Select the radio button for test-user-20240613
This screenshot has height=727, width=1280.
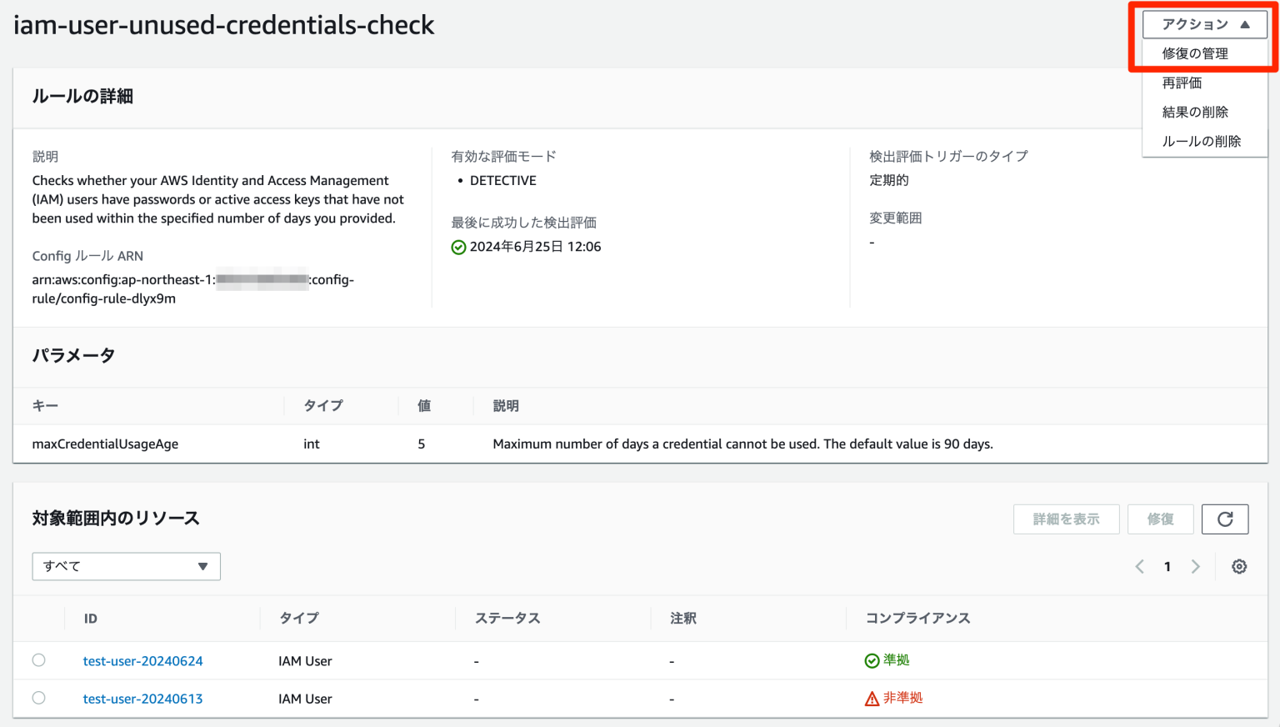[x=38, y=698]
